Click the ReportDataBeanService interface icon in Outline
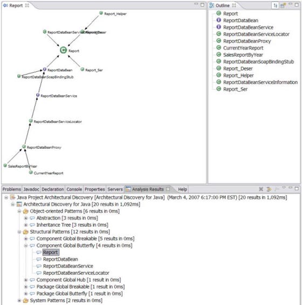This screenshot has height=305, width=302. 218,27
